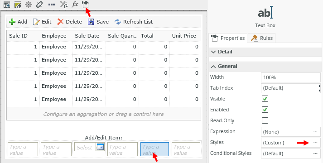This screenshot has width=323, height=163.
Task: Click the gear settings icon in toolbar
Action: coord(29,5)
